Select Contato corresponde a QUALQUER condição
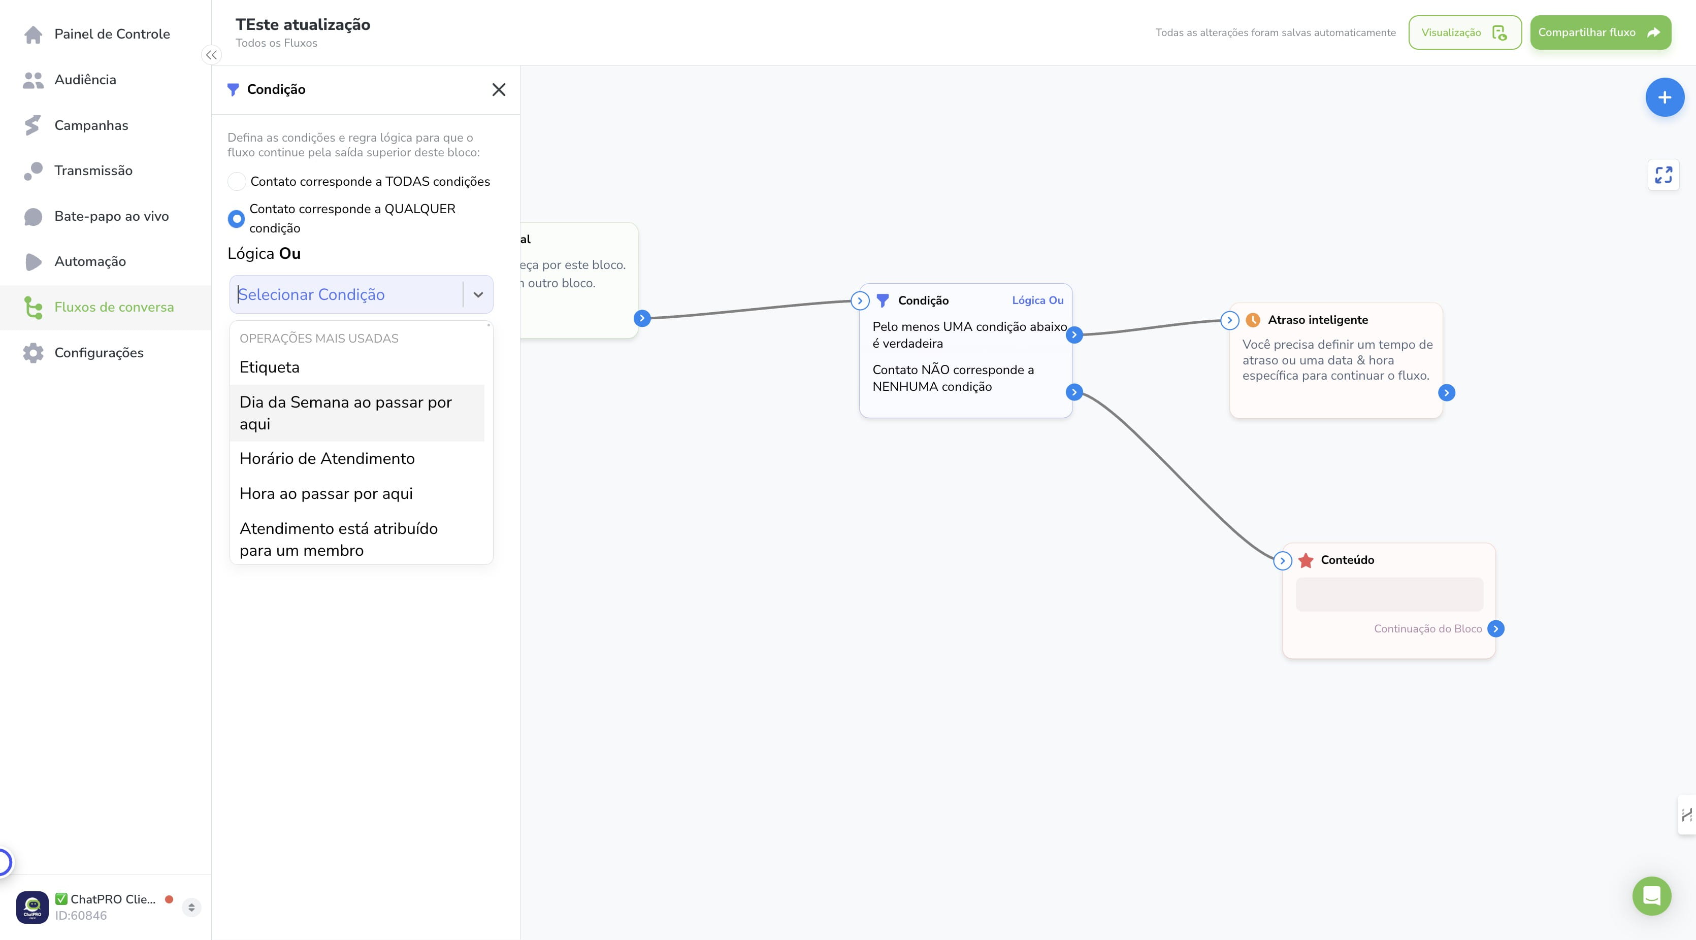The image size is (1696, 940). (x=236, y=219)
